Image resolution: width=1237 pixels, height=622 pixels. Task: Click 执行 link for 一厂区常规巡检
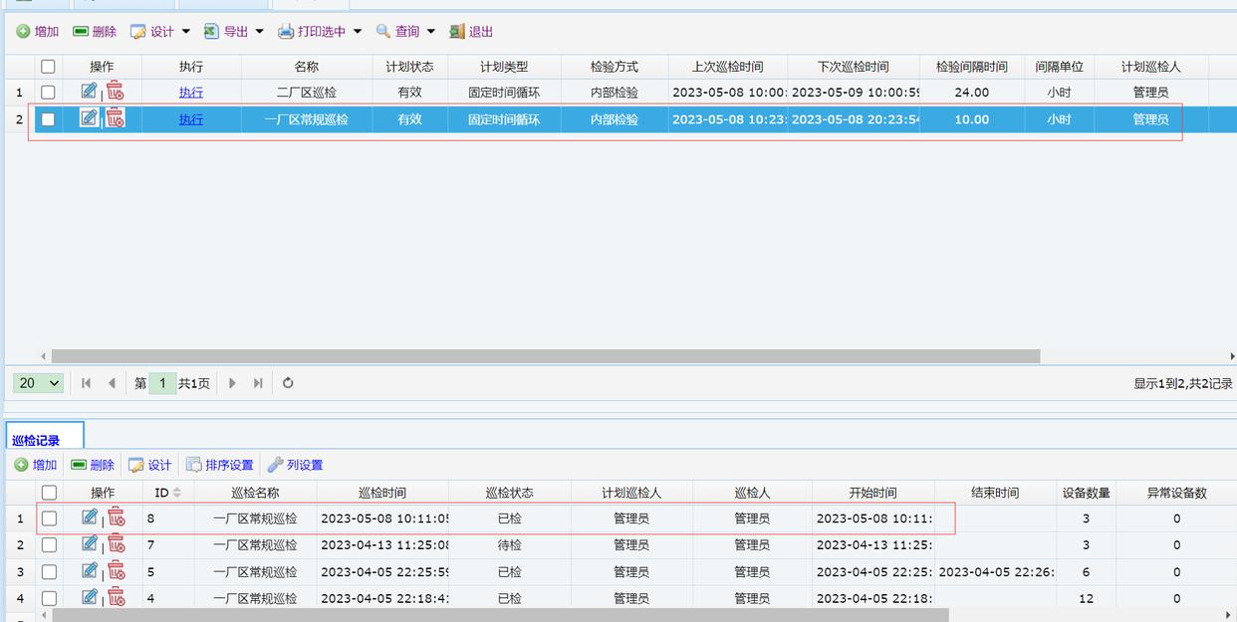(190, 119)
